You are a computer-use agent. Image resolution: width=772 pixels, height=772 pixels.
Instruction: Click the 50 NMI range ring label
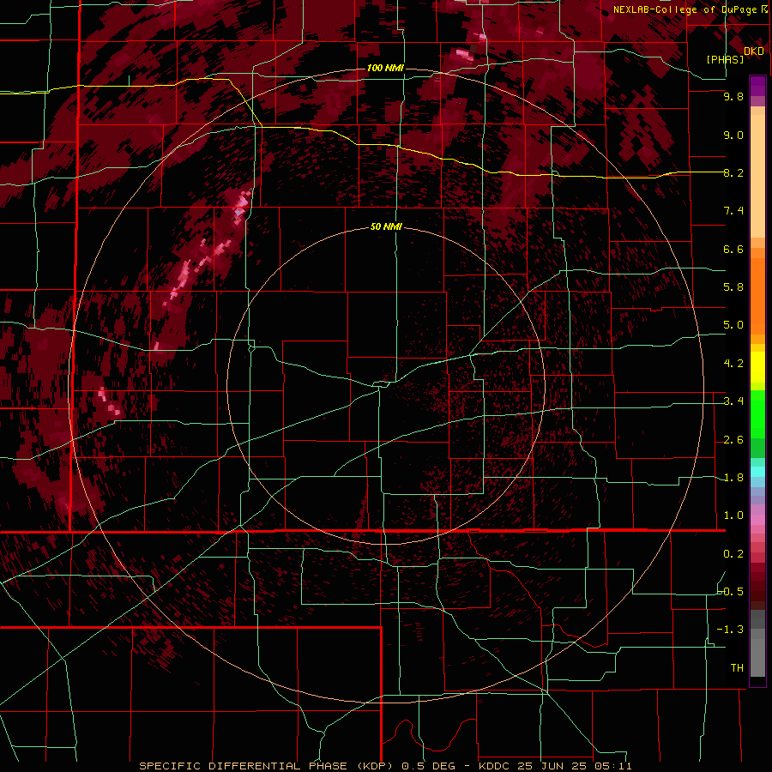[x=386, y=227]
